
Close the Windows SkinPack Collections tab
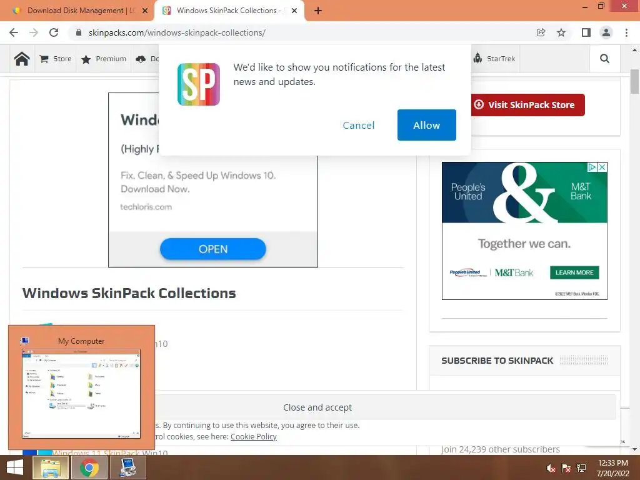click(x=295, y=11)
